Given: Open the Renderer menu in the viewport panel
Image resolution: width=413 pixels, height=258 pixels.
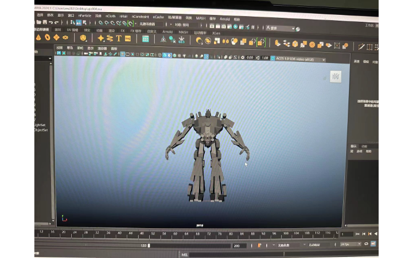Looking at the screenshot, I should click(102, 48).
